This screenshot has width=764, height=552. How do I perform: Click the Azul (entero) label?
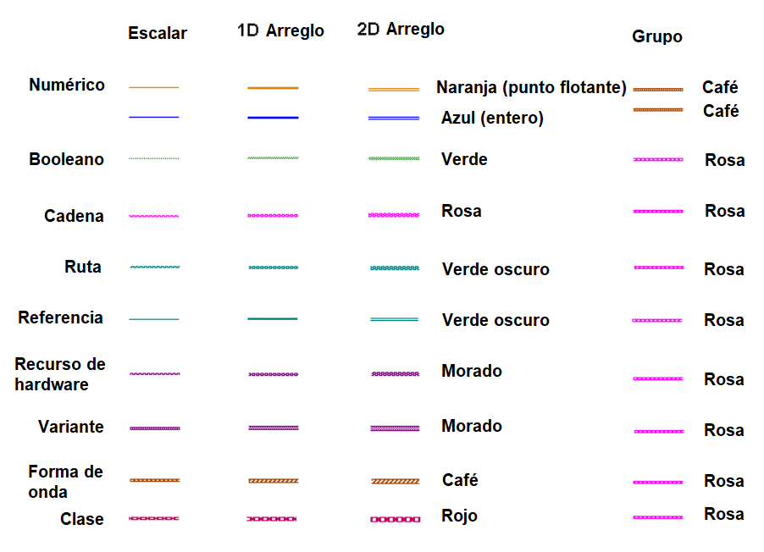pyautogui.click(x=492, y=118)
